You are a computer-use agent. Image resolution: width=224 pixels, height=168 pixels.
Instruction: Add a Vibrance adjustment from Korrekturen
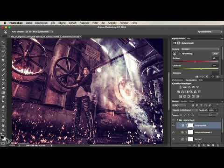coord(197,87)
